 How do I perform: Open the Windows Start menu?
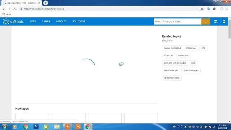click(4, 127)
